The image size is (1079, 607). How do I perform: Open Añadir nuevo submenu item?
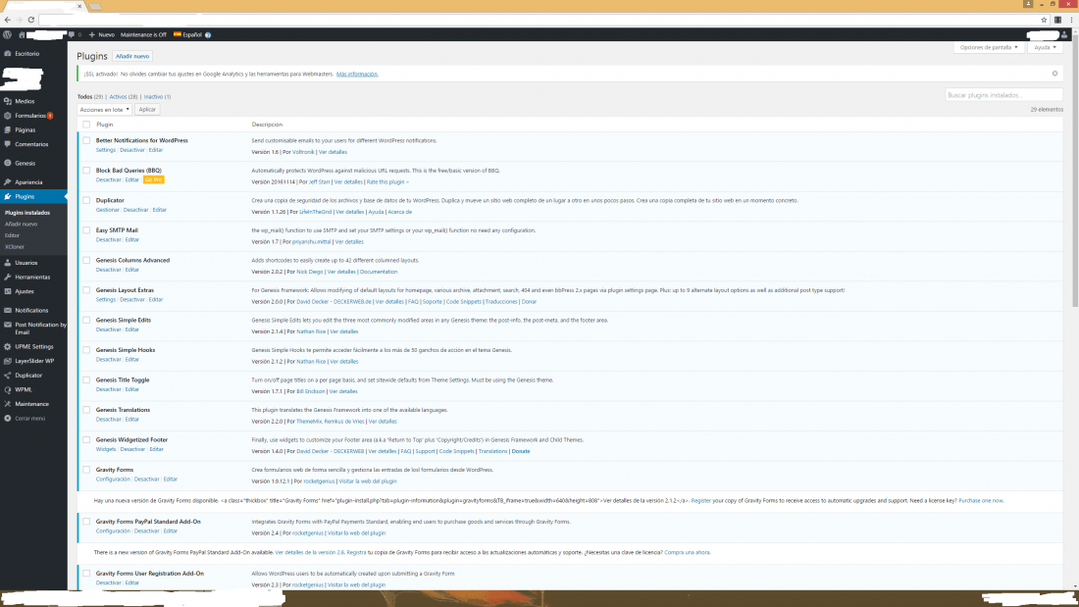point(22,224)
